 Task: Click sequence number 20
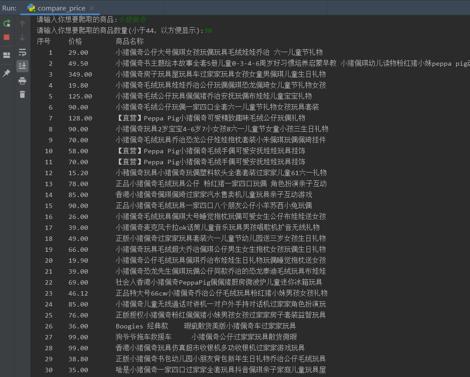click(x=49, y=261)
